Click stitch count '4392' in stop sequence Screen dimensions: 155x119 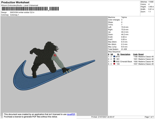tap(118, 62)
